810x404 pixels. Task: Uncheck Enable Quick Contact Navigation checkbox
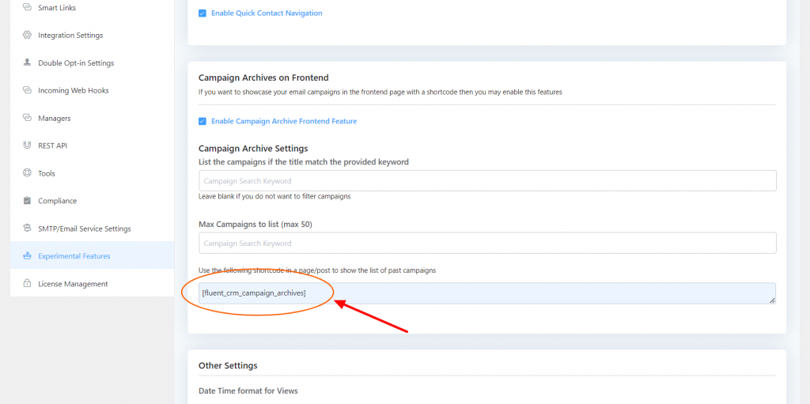pos(202,13)
